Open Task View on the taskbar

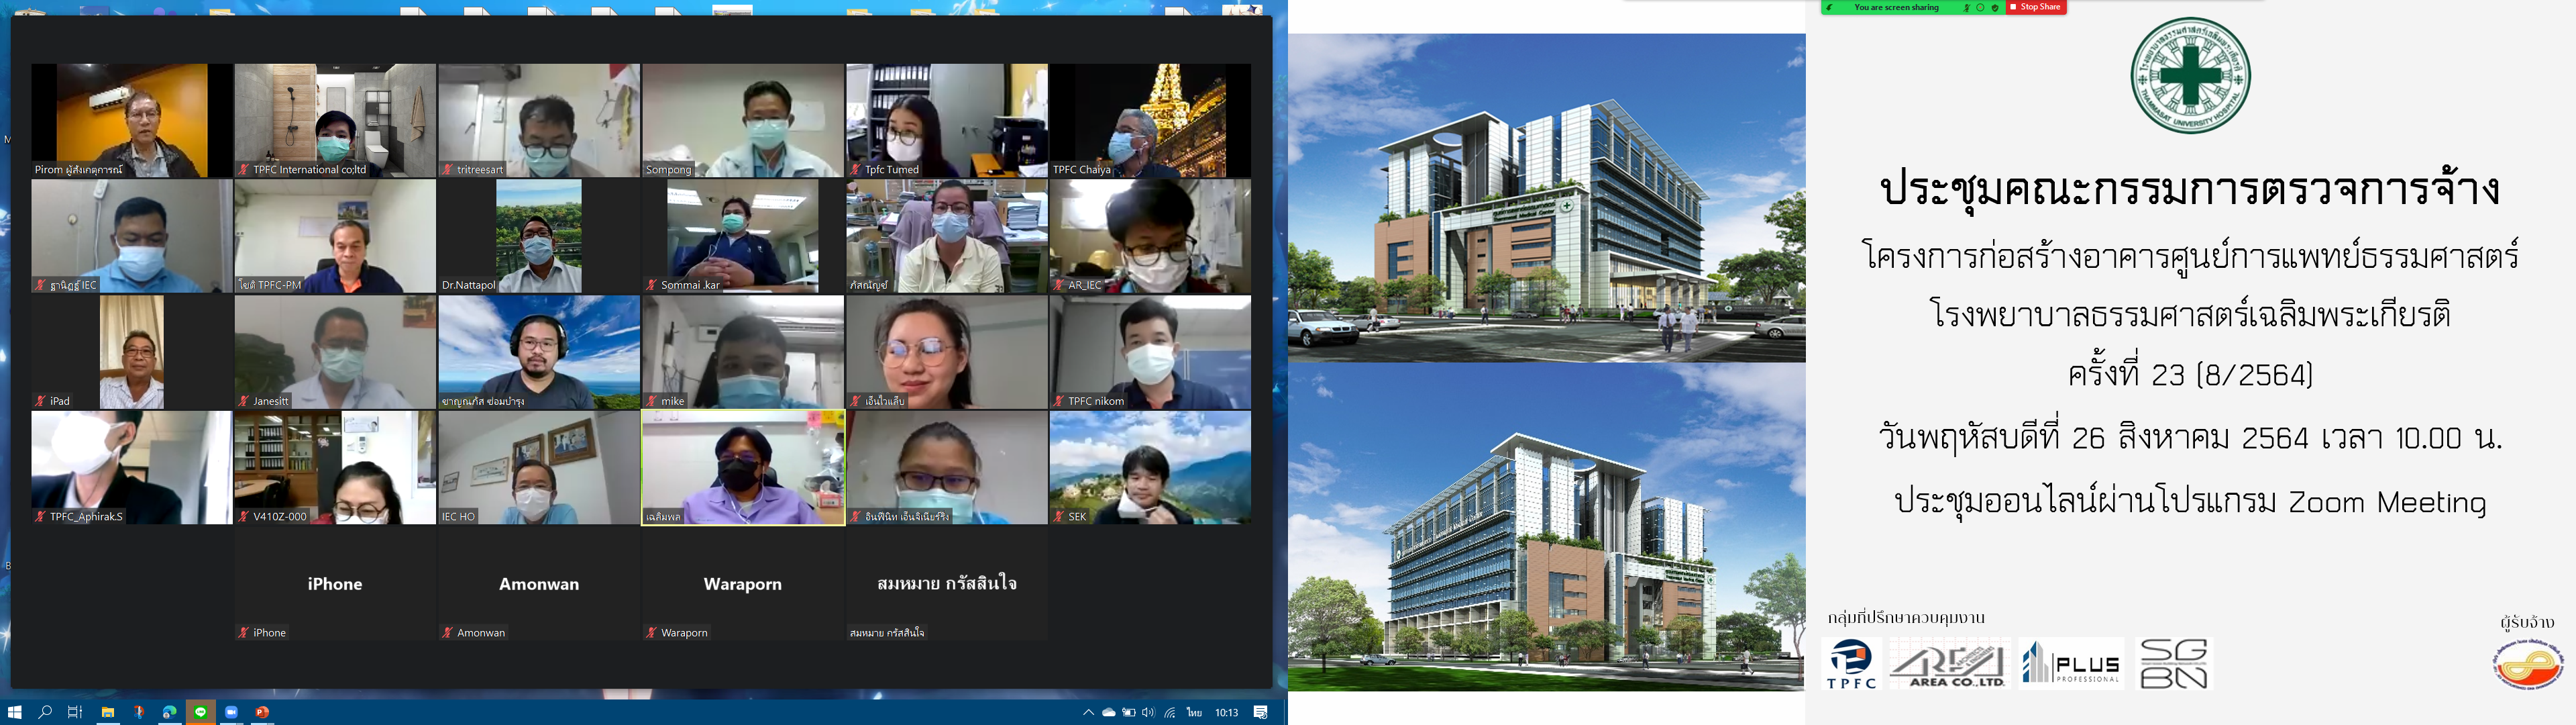point(75,712)
